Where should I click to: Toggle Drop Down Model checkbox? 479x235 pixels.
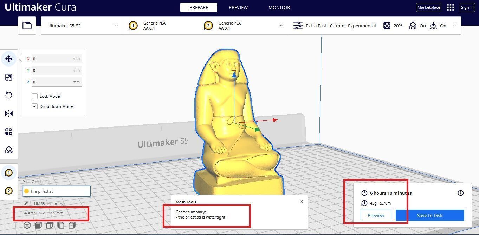pyautogui.click(x=34, y=106)
